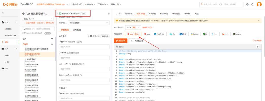Image resolution: width=265 pixels, height=101 pixels.
Task: Select the Python language button
Action: pyautogui.click(x=195, y=34)
